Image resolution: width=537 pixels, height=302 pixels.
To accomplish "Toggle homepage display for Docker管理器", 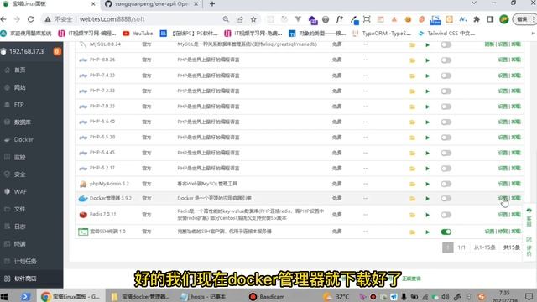I will pos(446,199).
